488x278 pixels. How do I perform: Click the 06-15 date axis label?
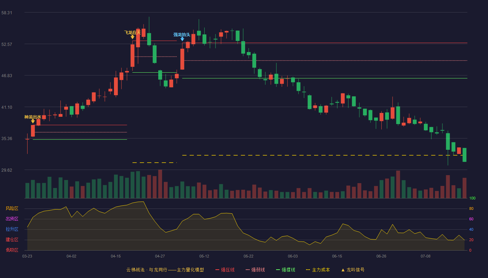[337, 256]
